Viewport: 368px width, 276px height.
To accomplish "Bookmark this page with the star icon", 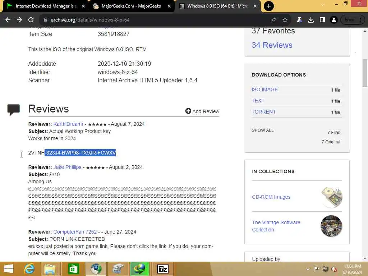I will (x=285, y=20).
